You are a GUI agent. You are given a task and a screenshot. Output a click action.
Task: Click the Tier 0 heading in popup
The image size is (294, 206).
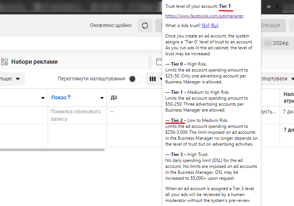177,64
